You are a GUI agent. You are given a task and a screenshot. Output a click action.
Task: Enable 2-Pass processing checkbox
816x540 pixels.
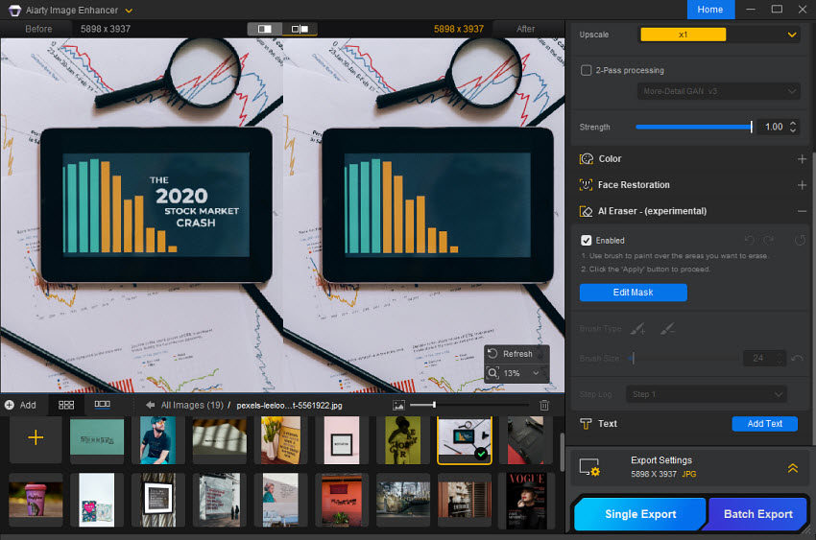pyautogui.click(x=587, y=70)
